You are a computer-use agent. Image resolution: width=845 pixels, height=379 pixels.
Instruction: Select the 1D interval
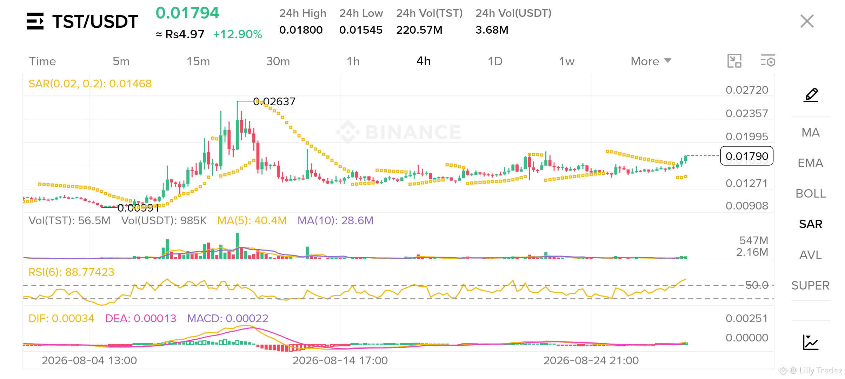[495, 61]
